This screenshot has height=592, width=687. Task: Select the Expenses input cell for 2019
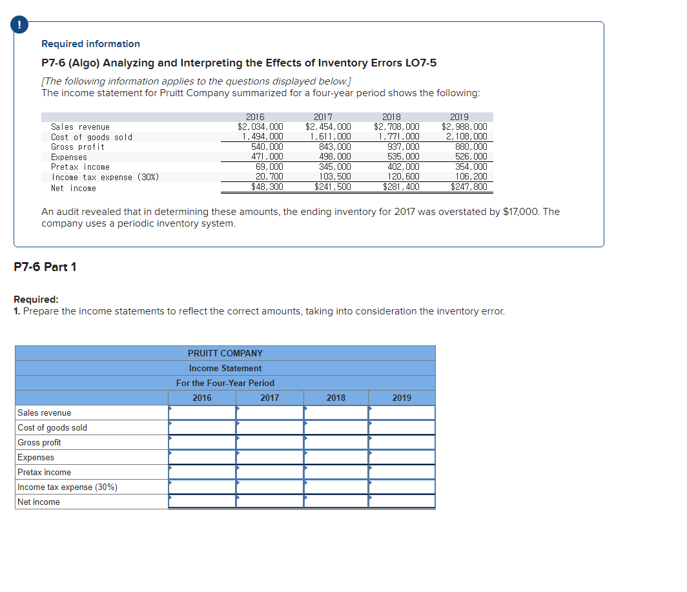click(402, 457)
